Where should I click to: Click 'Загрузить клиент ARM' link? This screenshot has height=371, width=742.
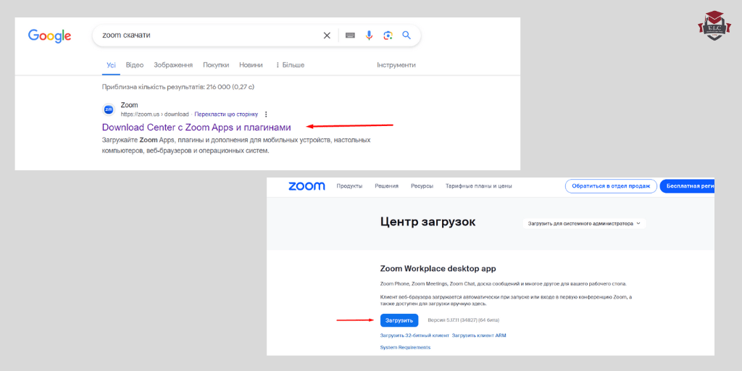tap(479, 335)
